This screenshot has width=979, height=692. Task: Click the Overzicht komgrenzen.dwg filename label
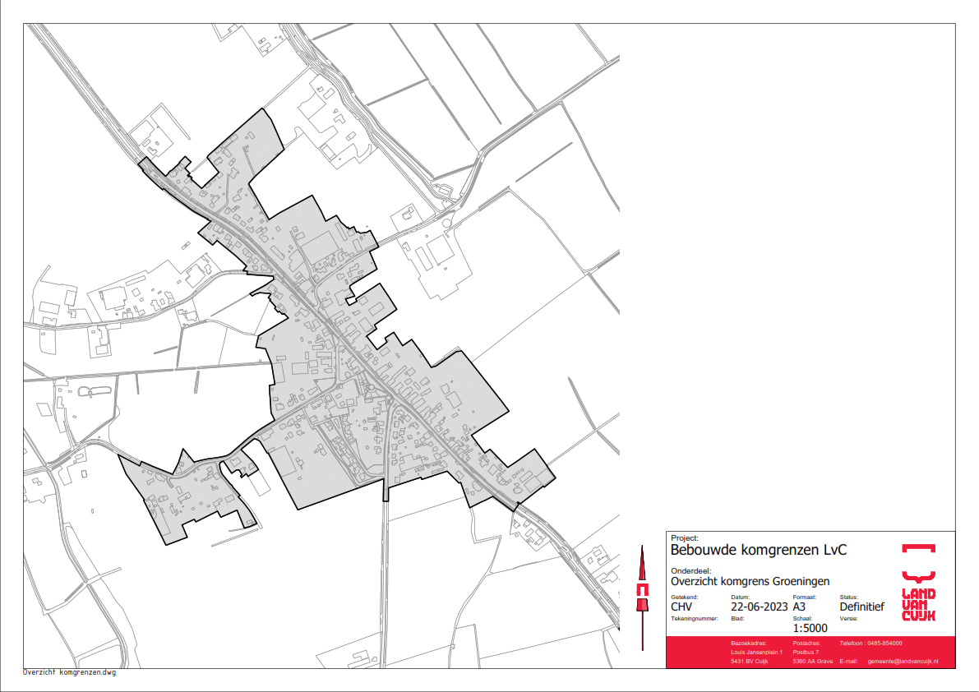(x=70, y=672)
